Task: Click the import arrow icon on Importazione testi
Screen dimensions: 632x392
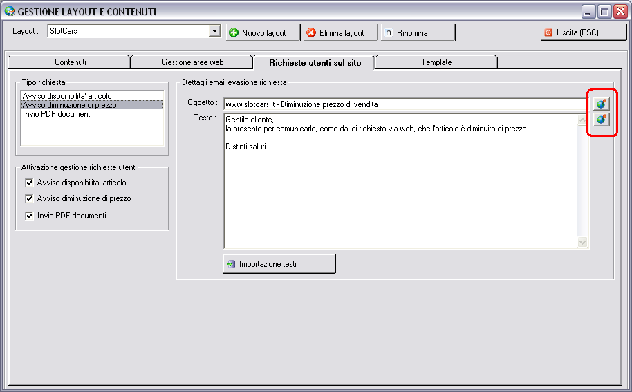Action: click(x=230, y=264)
